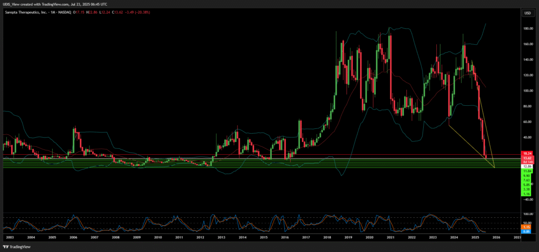Click the orange 1.15 oscillator value label
539x252 pixels.
click(x=525, y=227)
